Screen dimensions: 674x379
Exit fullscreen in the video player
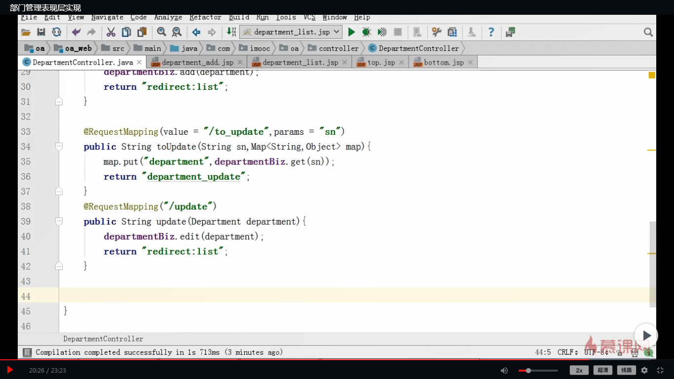(x=660, y=370)
